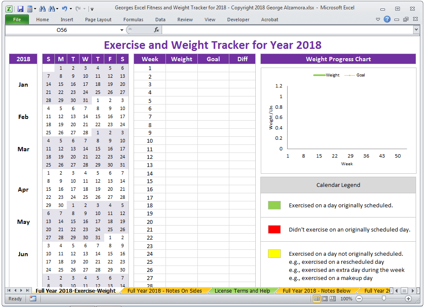425x308 pixels.
Task: Click the zoom out minus button
Action: [359, 299]
